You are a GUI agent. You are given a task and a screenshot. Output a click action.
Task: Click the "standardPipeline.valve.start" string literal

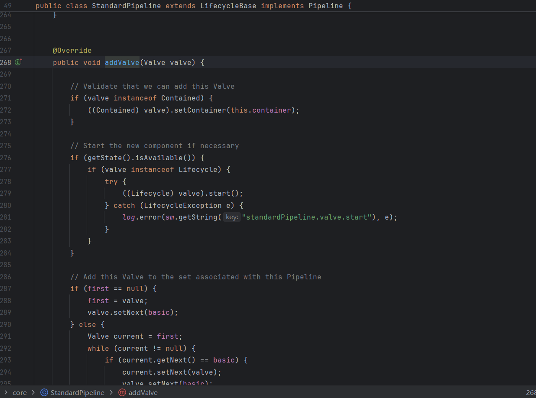[x=307, y=217]
